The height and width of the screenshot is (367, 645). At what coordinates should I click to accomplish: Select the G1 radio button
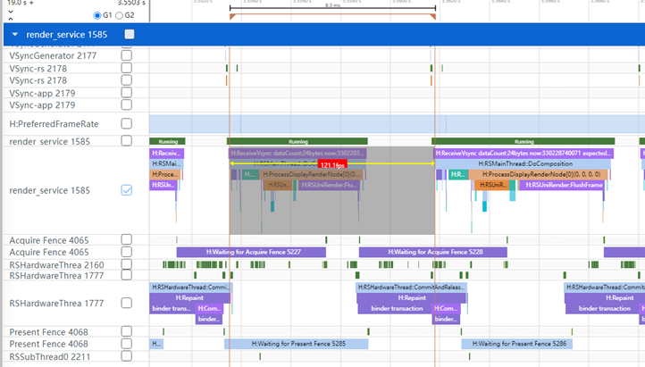(x=98, y=15)
